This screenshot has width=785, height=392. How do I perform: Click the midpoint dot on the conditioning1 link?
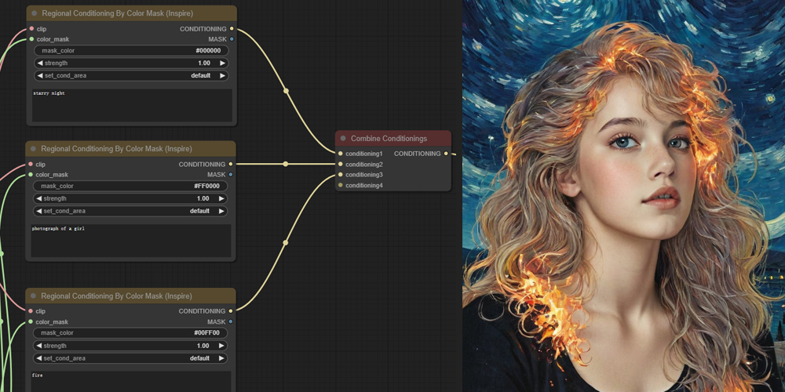click(286, 91)
